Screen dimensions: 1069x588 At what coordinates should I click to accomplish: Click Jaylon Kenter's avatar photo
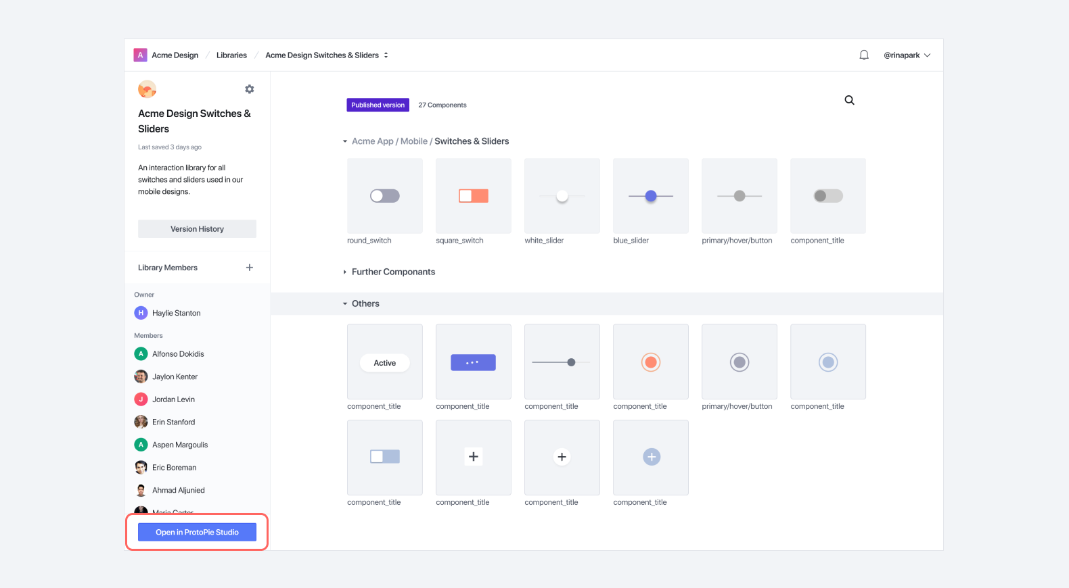pyautogui.click(x=141, y=376)
